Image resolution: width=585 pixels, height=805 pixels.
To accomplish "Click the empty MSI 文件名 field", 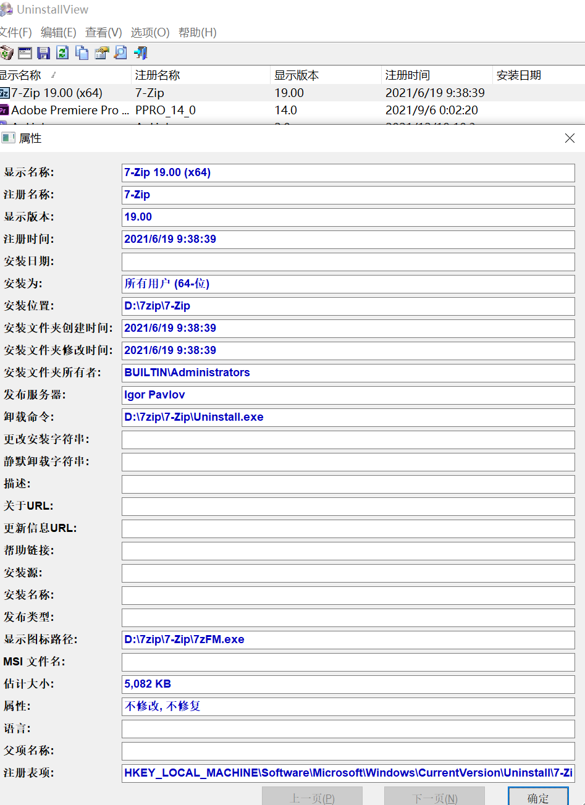I will (348, 662).
